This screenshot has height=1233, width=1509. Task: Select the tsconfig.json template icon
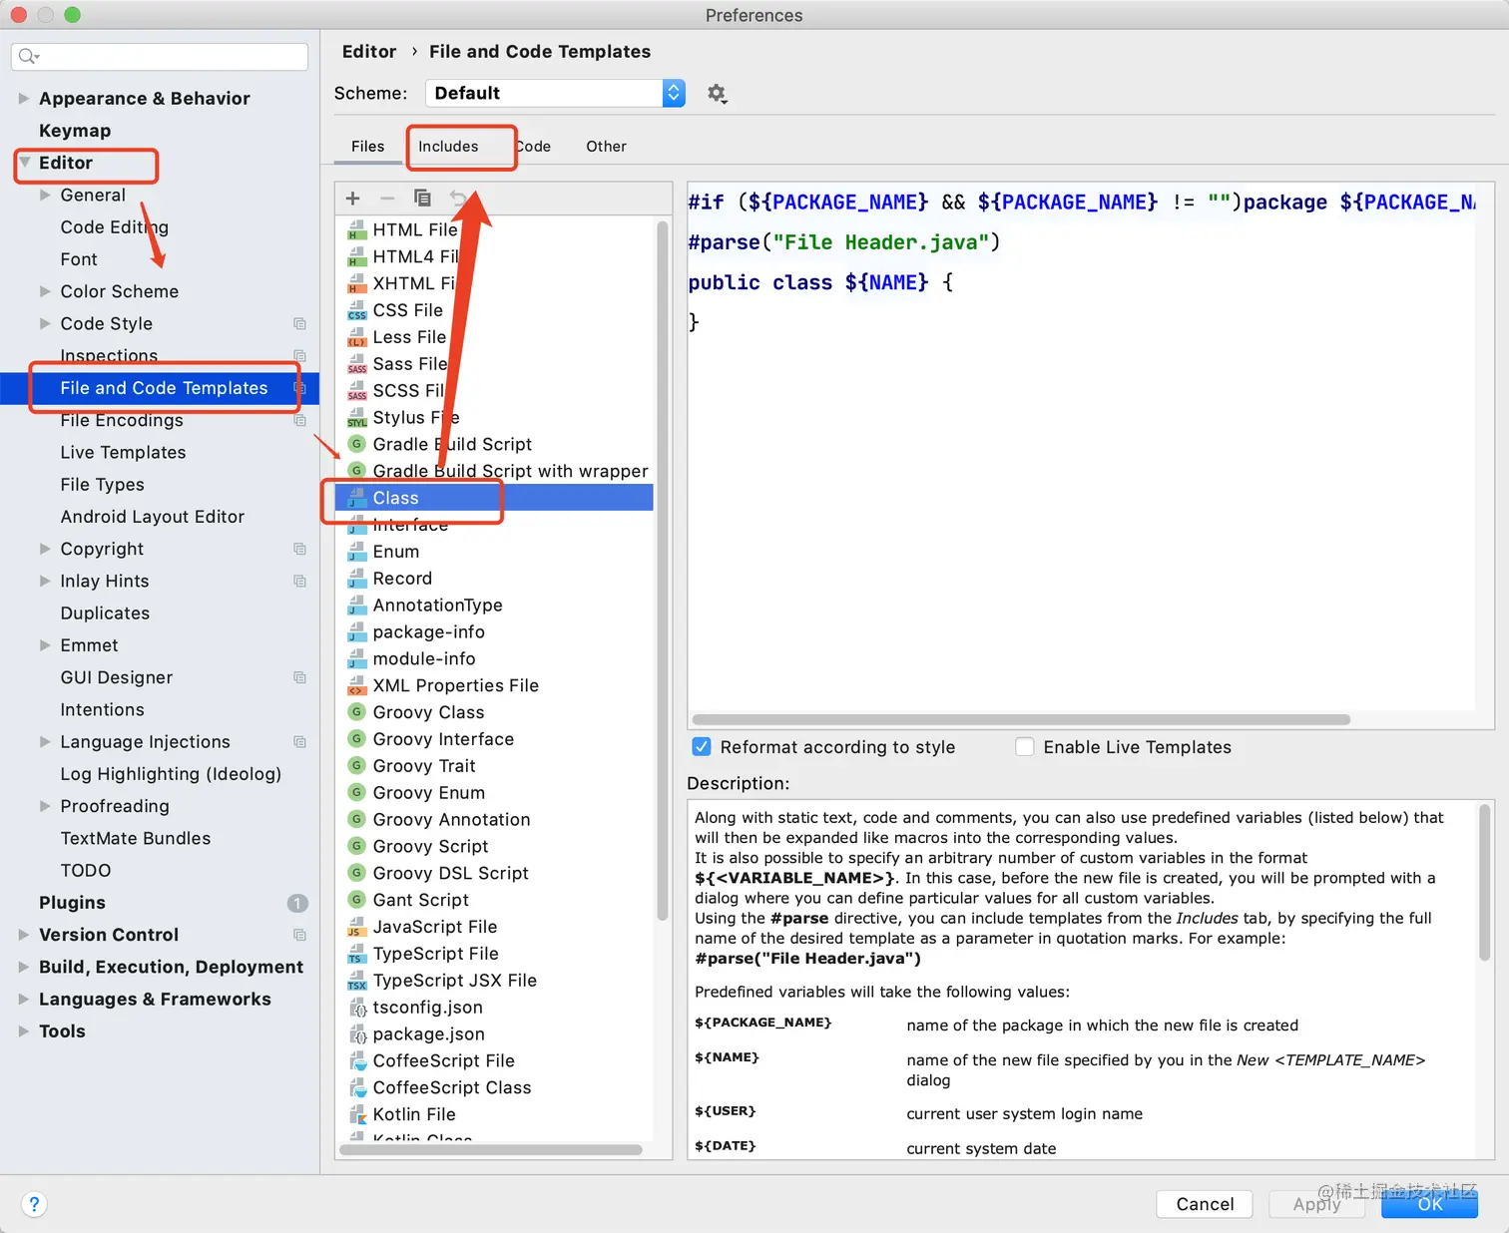click(356, 1009)
